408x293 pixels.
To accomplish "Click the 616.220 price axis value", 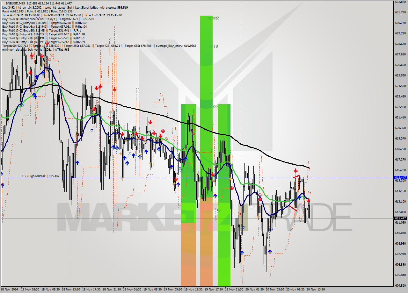I will pyautogui.click(x=400, y=170).
